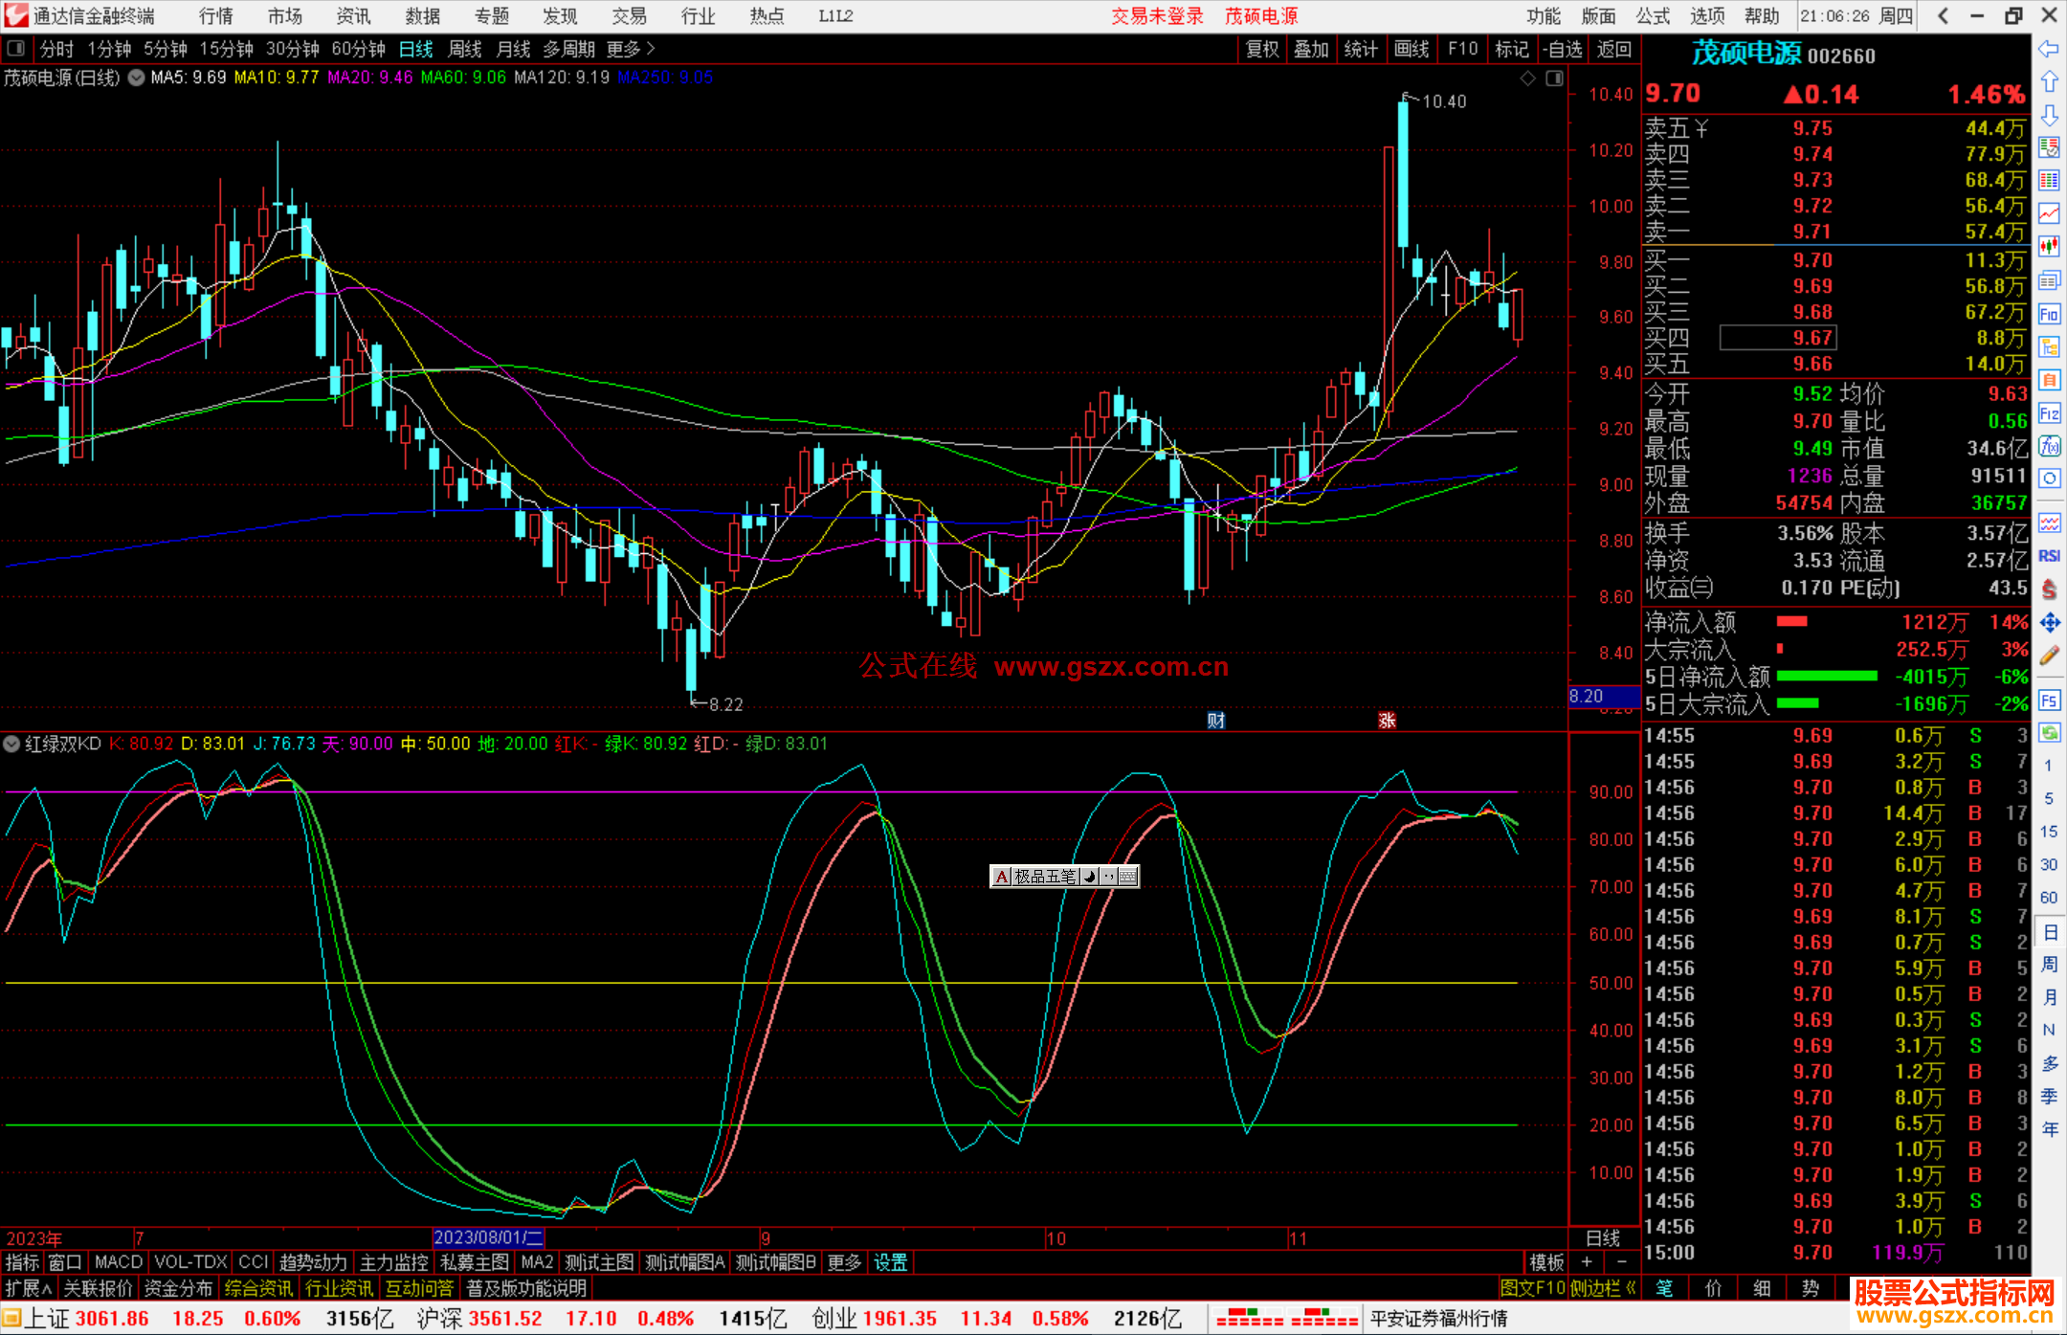Select the pencil drawing tool icon
Viewport: 2067px width, 1335px height.
coord(2049,656)
